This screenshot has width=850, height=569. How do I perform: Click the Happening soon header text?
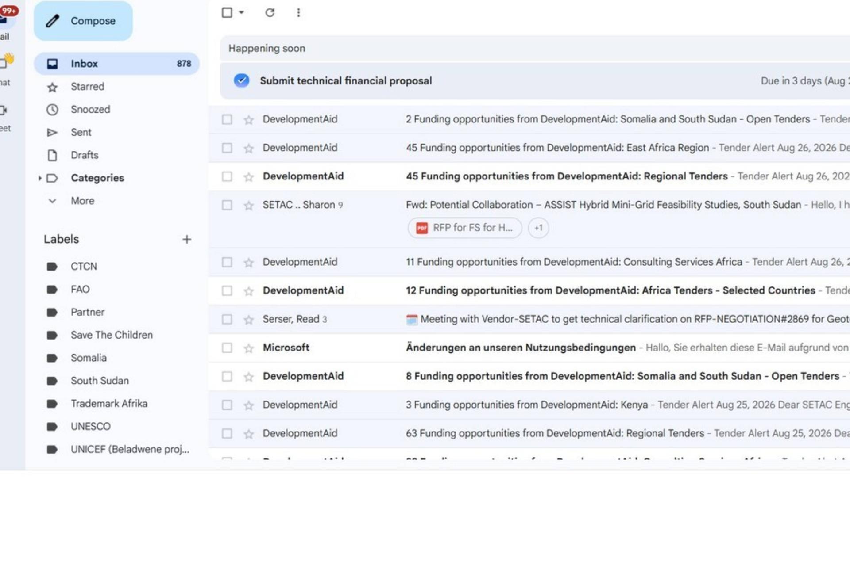click(x=267, y=48)
